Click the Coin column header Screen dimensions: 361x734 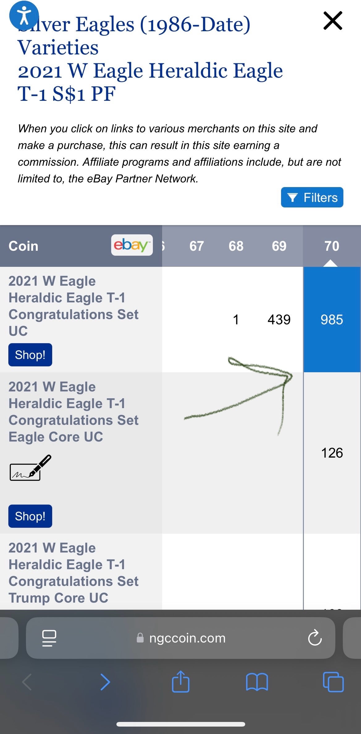point(23,246)
